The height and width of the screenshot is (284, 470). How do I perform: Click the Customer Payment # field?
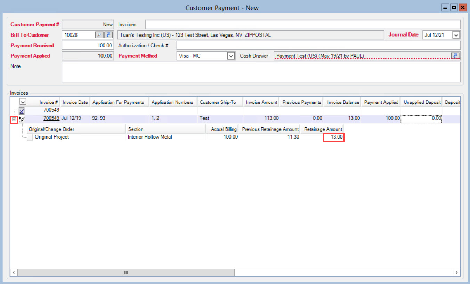pyautogui.click(x=88, y=24)
